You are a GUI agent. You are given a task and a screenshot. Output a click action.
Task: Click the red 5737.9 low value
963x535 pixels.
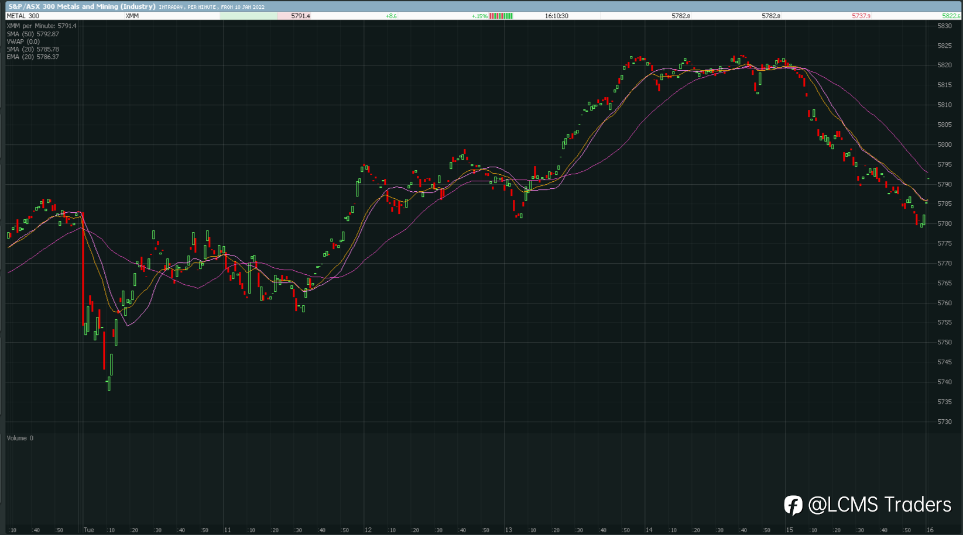tap(861, 16)
